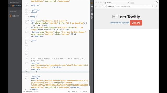Click the linting status circle indicator
Screen dimensions: 167x93
pos(80,91)
